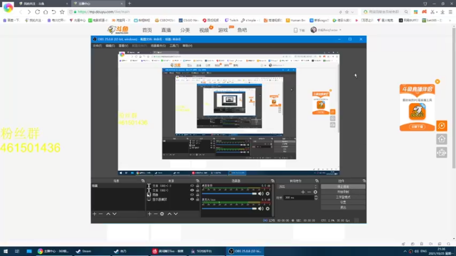The height and width of the screenshot is (256, 456).
Task: Click the exit button in Controls
Action: (x=343, y=207)
